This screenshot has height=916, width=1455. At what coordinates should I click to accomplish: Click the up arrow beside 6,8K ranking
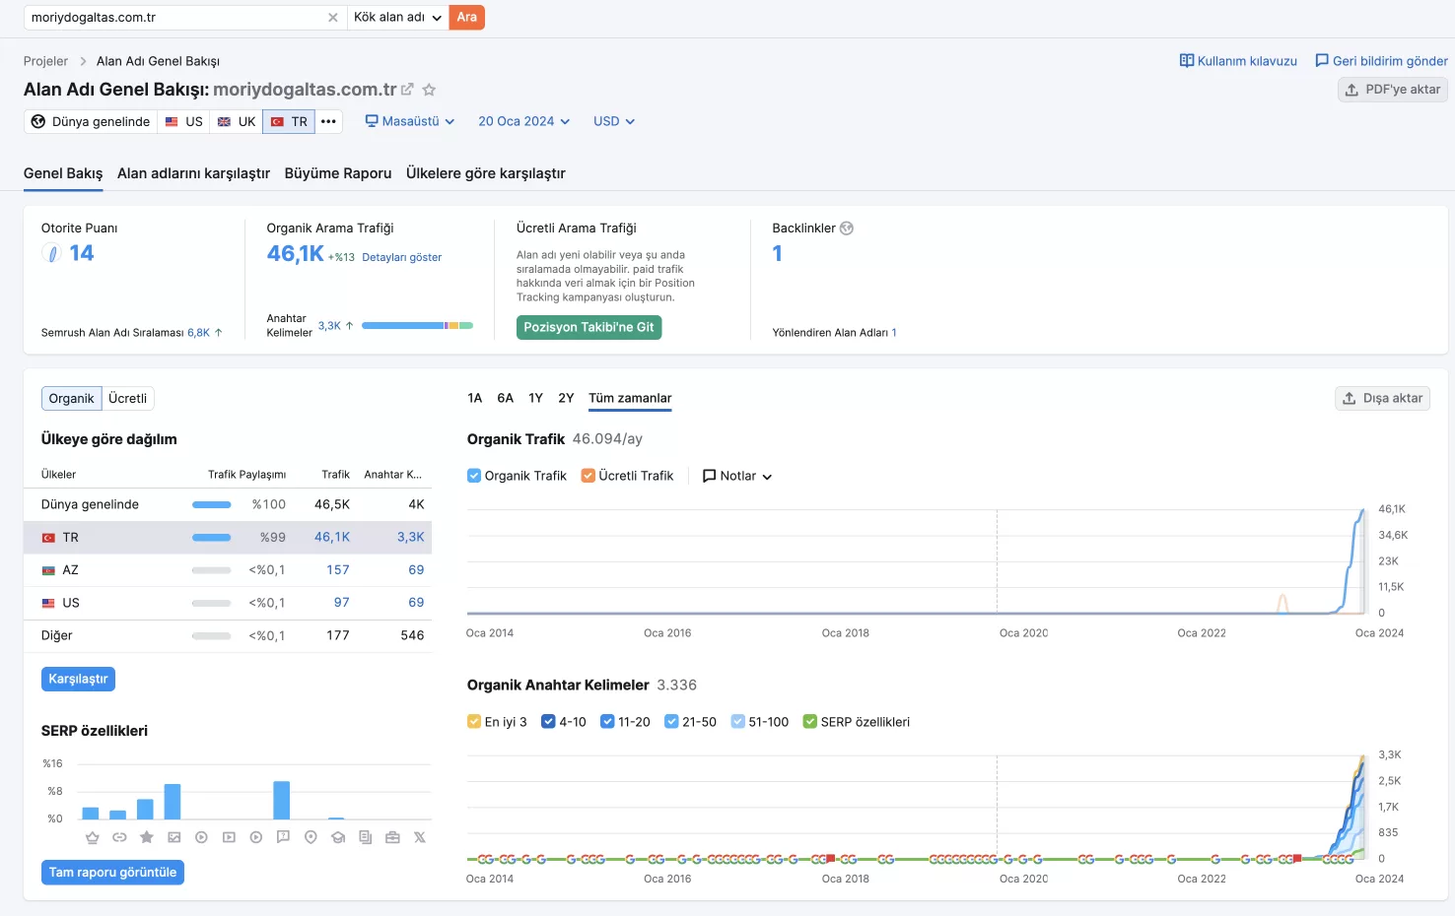pyautogui.click(x=218, y=333)
